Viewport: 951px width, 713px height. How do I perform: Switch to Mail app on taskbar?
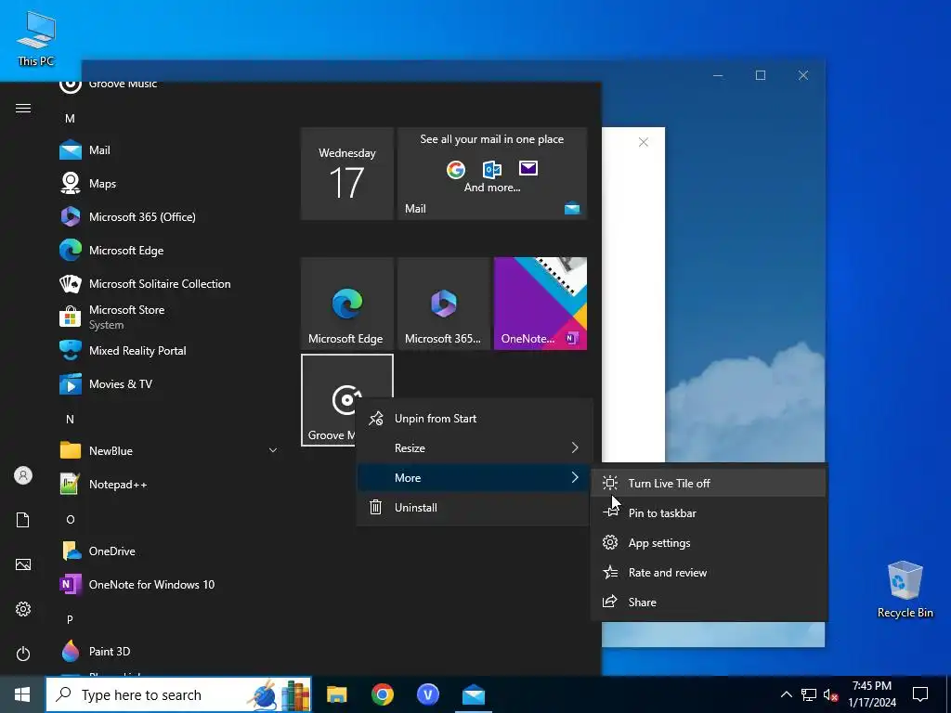473,694
